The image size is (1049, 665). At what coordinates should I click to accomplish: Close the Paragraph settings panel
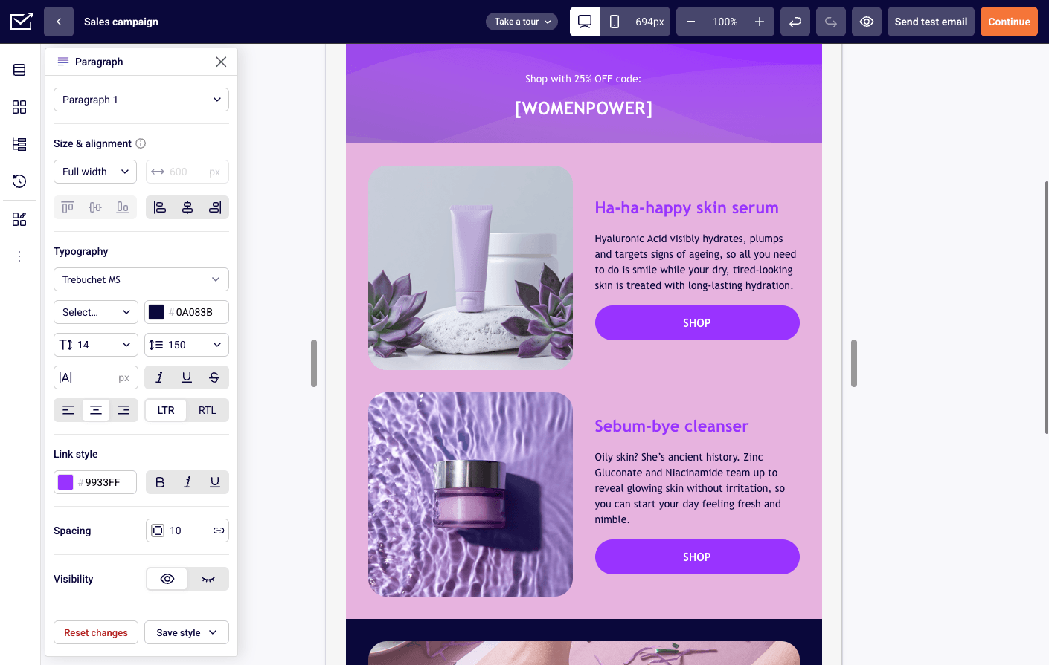click(x=221, y=62)
